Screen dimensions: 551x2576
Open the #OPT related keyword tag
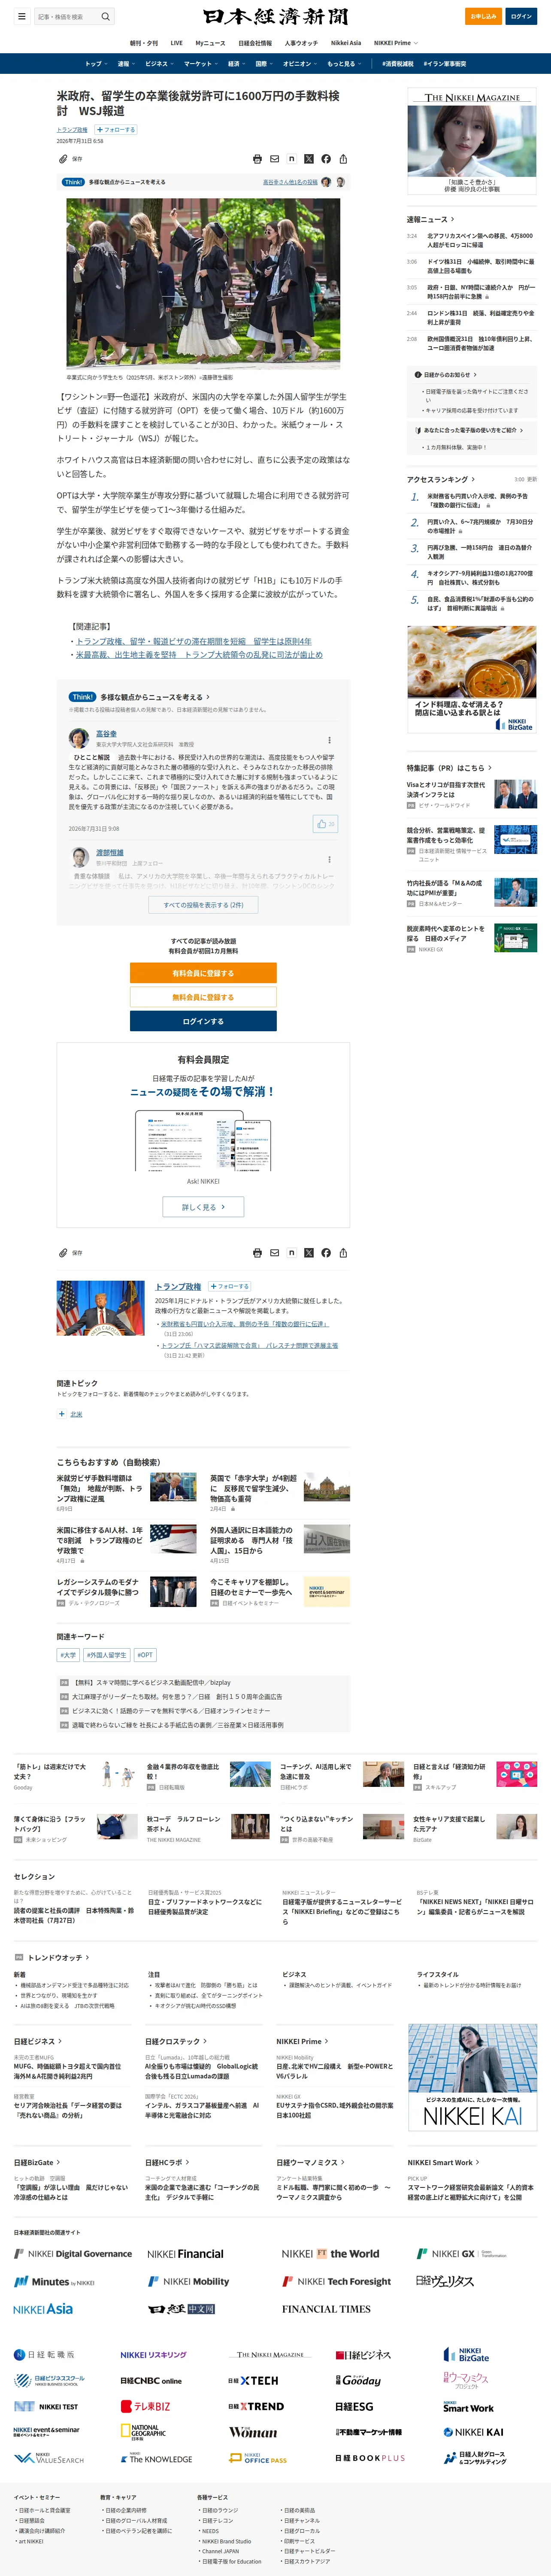tap(145, 1655)
